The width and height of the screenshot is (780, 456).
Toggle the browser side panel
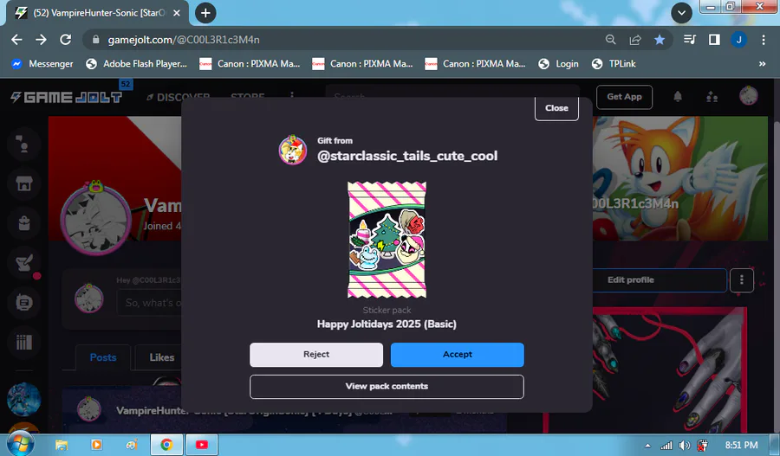(714, 40)
